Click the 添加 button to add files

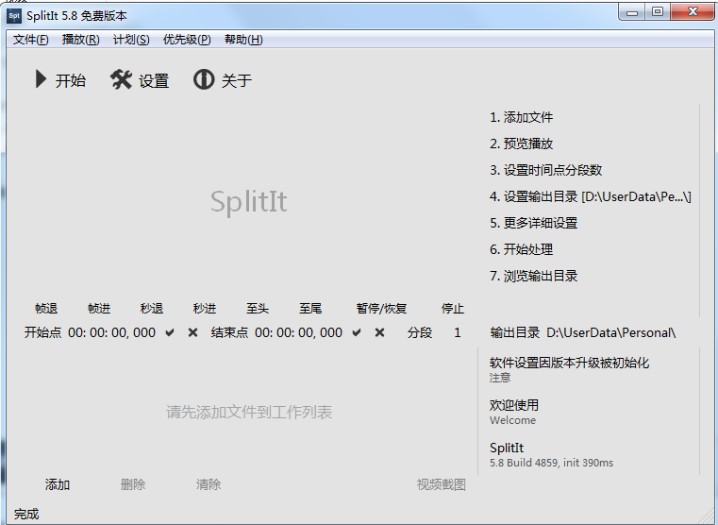[58, 484]
